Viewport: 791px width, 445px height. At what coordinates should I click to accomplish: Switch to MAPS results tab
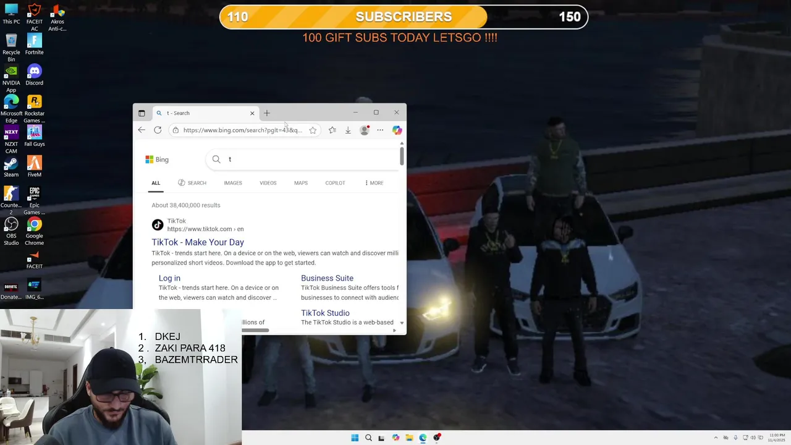(301, 183)
